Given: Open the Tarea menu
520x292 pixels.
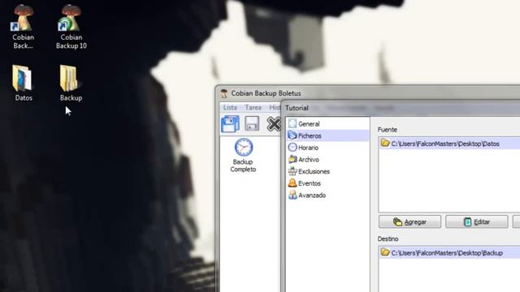Looking at the screenshot, I should 253,107.
